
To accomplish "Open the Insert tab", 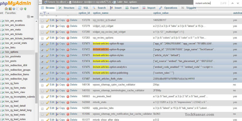I will [116, 8].
